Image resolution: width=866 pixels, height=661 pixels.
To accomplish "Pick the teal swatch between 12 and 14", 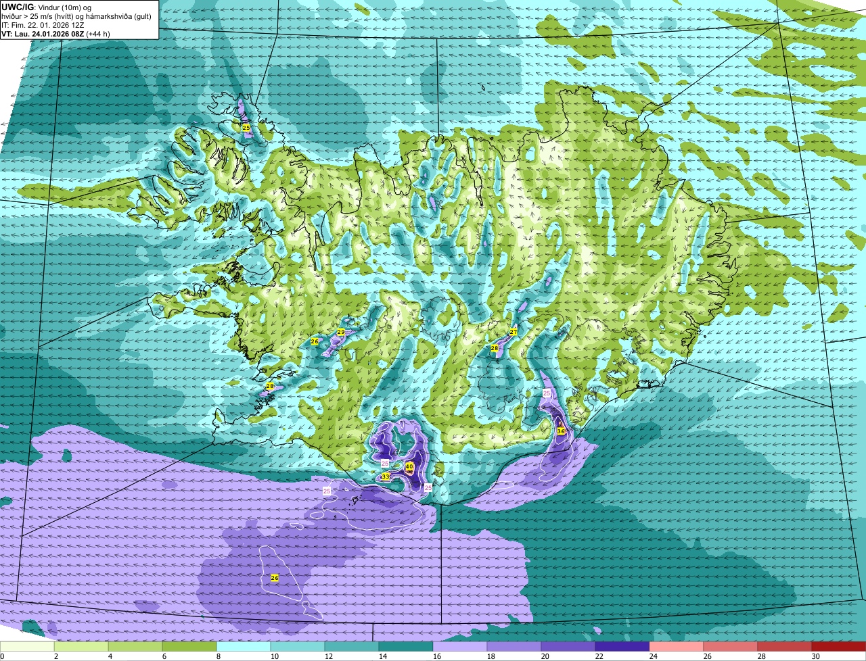I will click(352, 646).
